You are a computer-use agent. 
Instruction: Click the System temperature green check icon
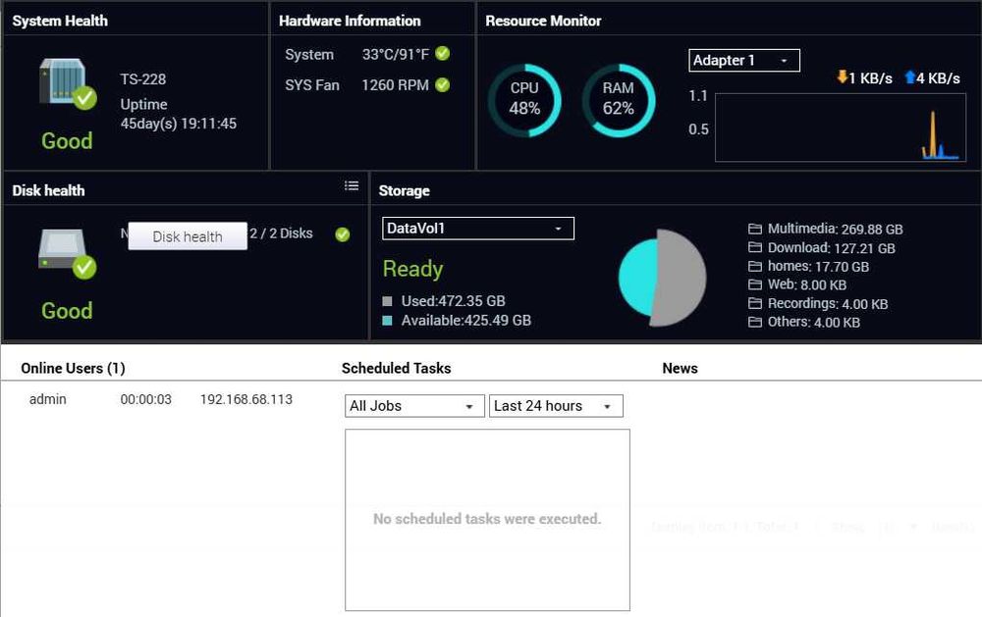442,54
